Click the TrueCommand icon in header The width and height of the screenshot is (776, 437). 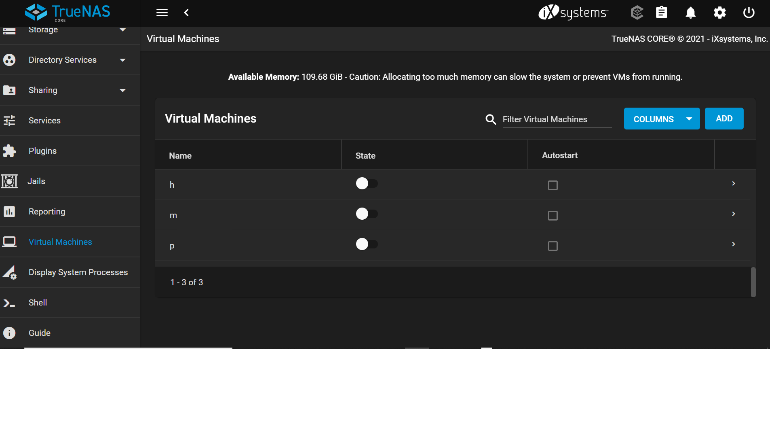(x=637, y=13)
